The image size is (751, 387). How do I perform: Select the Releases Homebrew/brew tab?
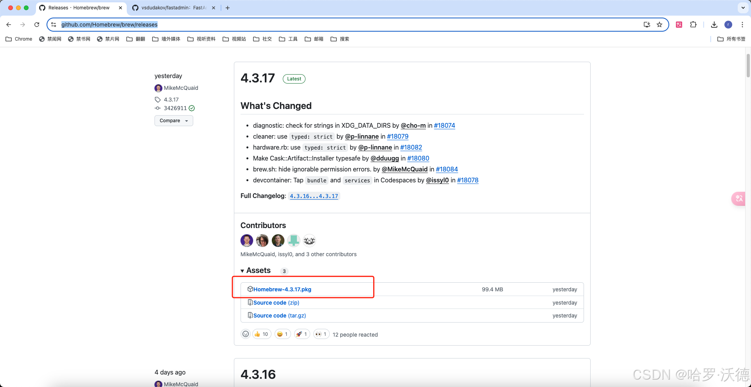pyautogui.click(x=80, y=8)
